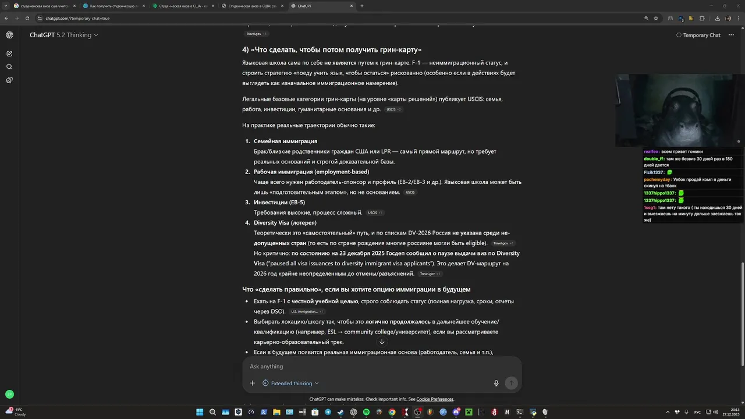Switch the input language РУС indicator

[x=698, y=412]
